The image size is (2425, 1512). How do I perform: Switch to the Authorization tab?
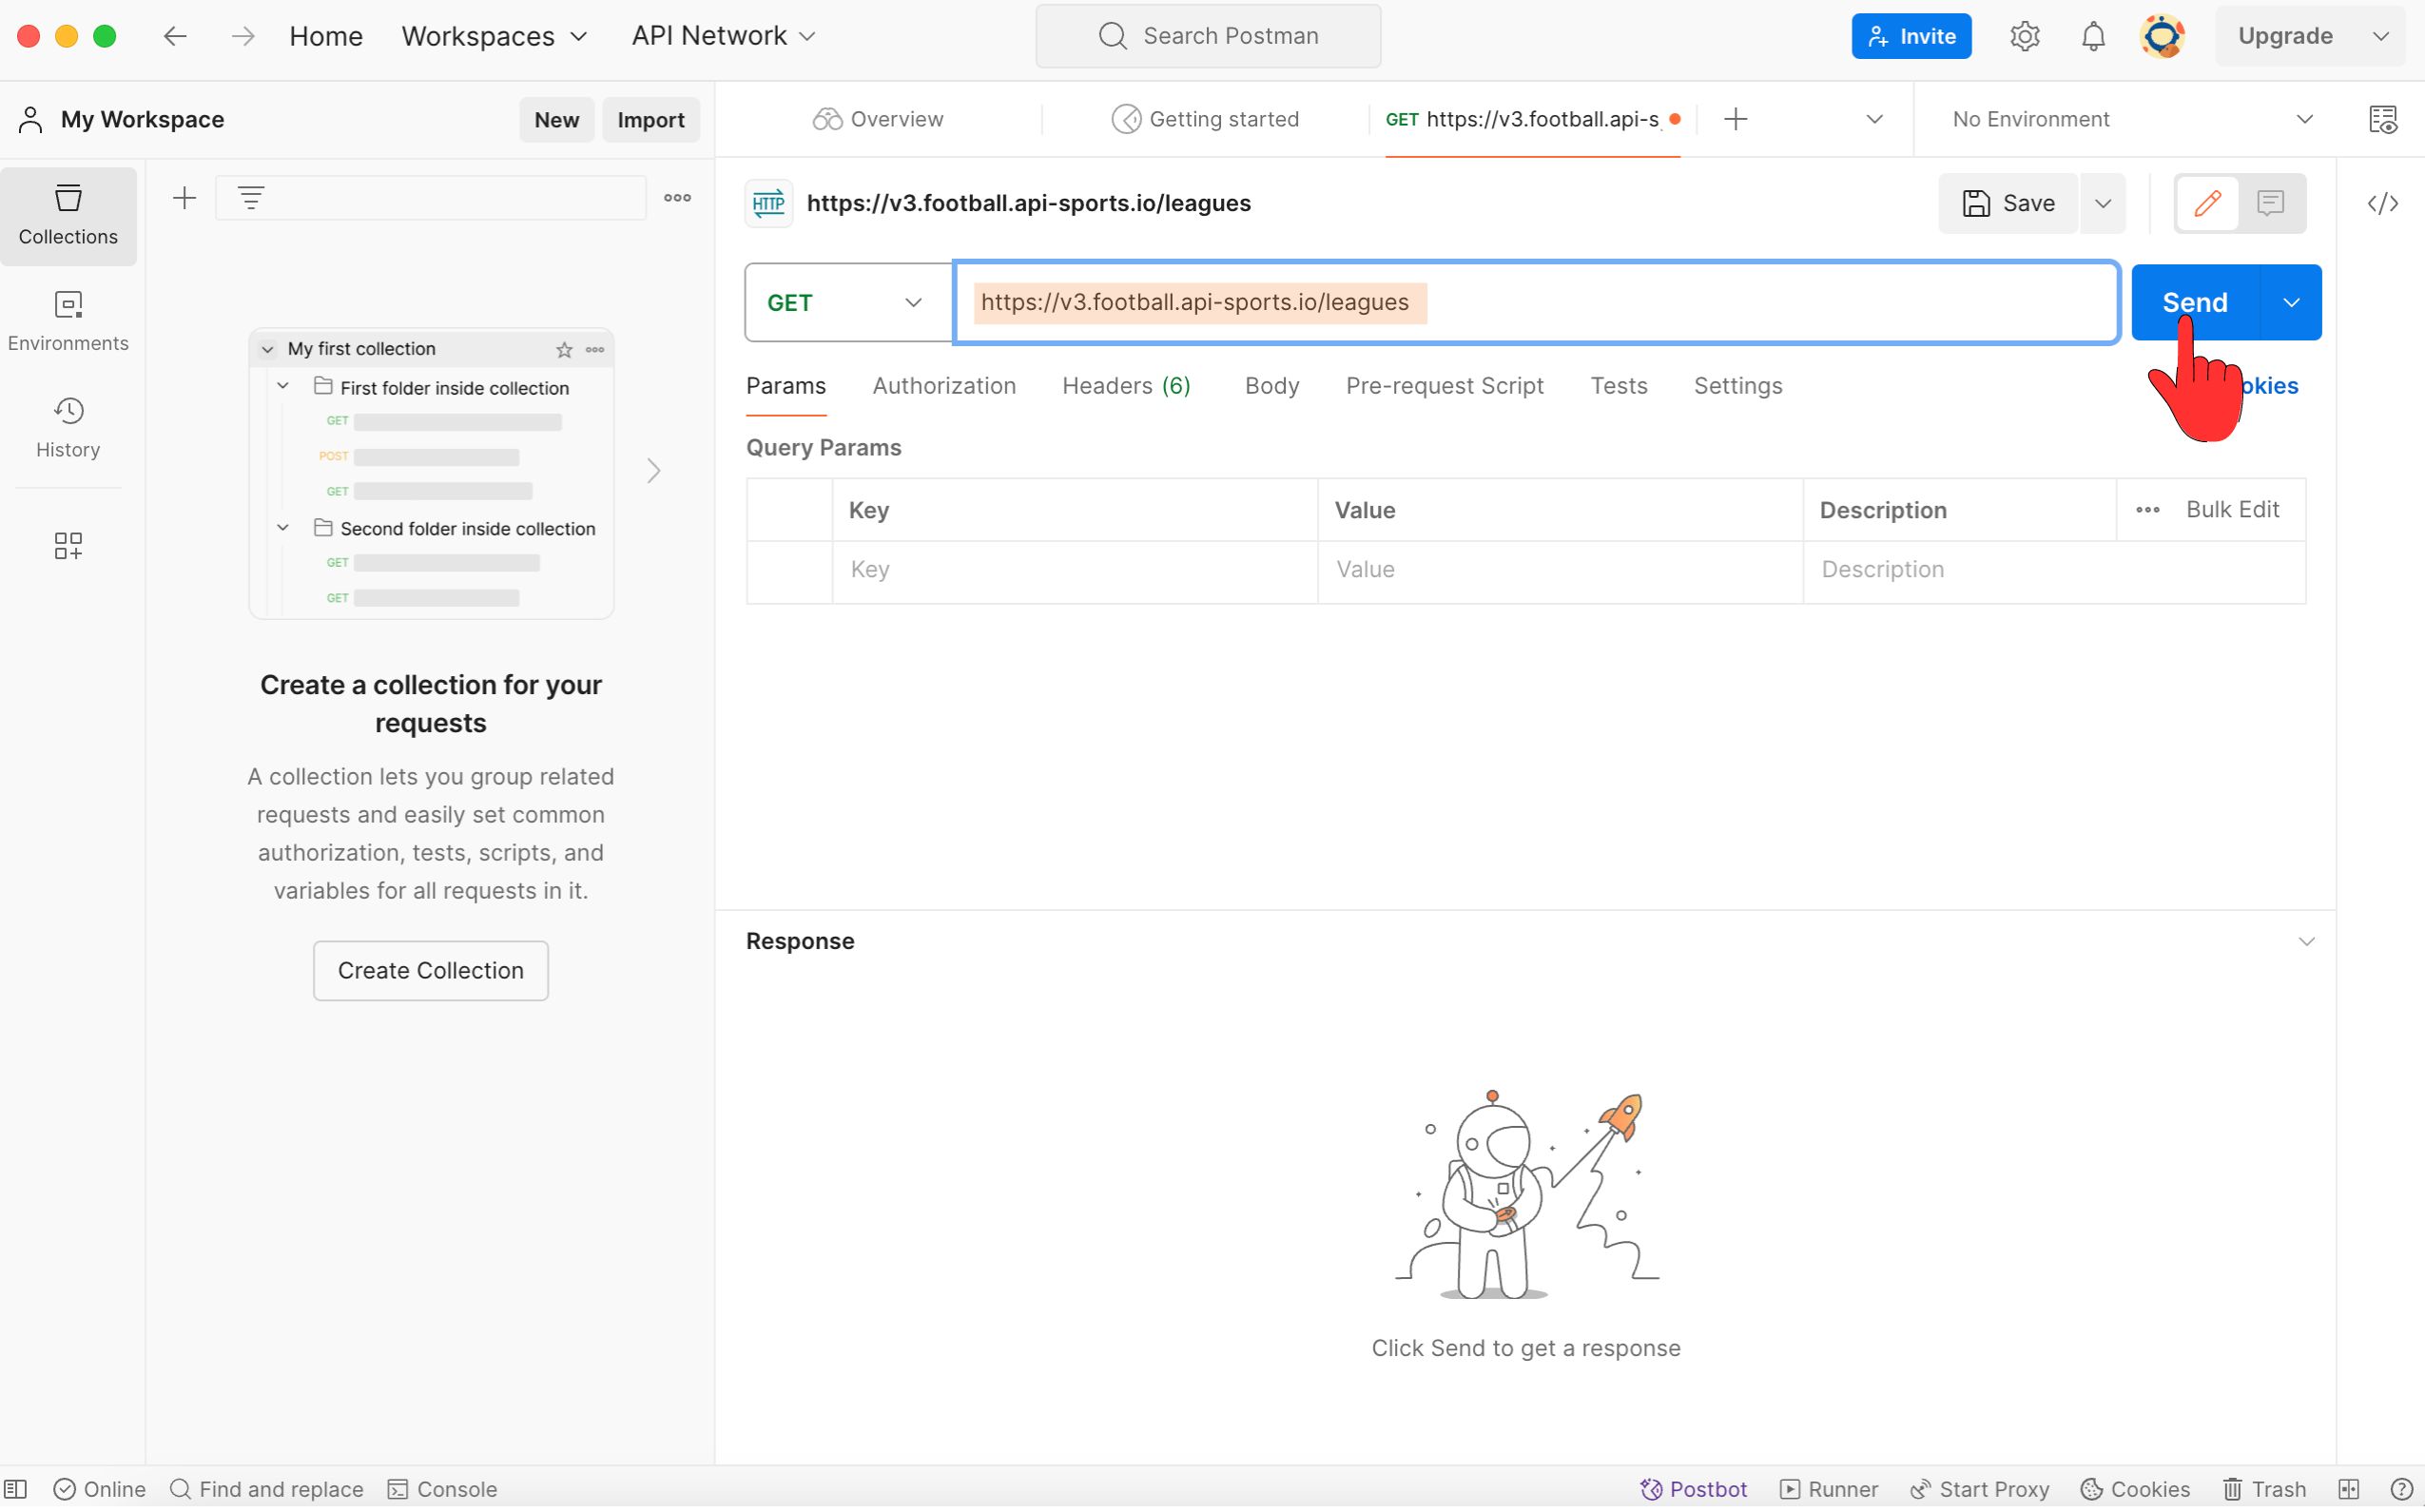pyautogui.click(x=943, y=386)
